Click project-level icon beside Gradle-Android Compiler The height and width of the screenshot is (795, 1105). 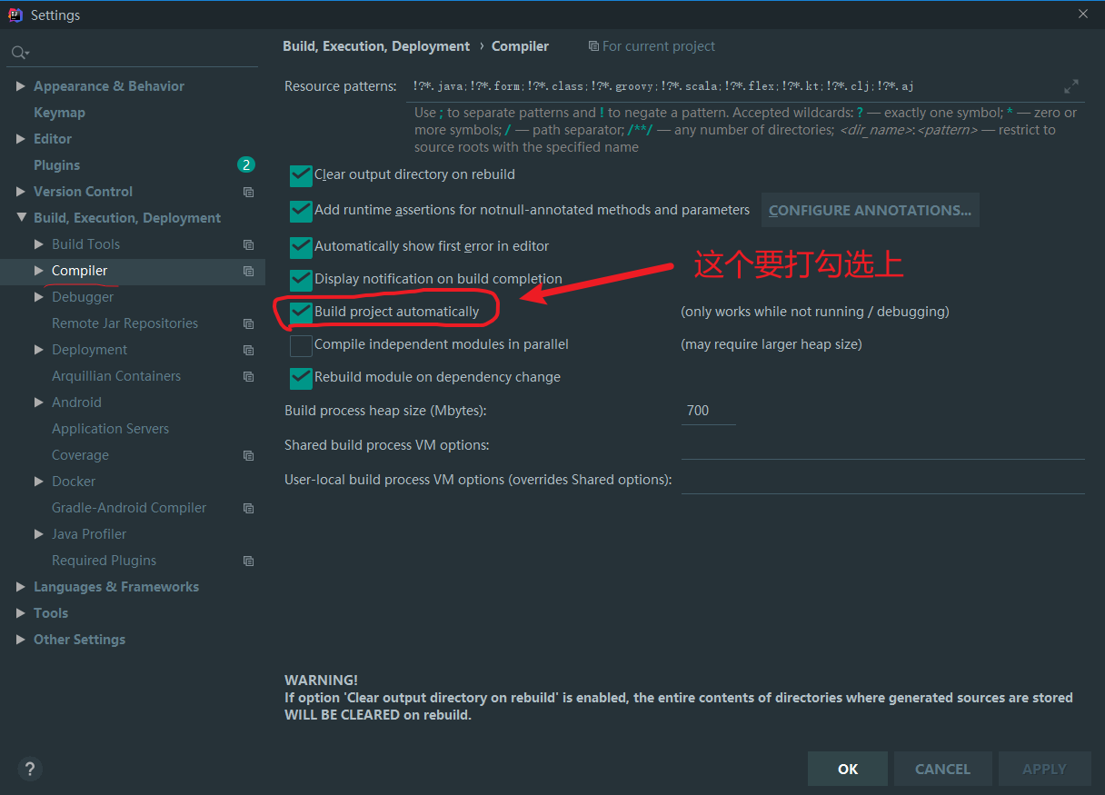tap(248, 508)
